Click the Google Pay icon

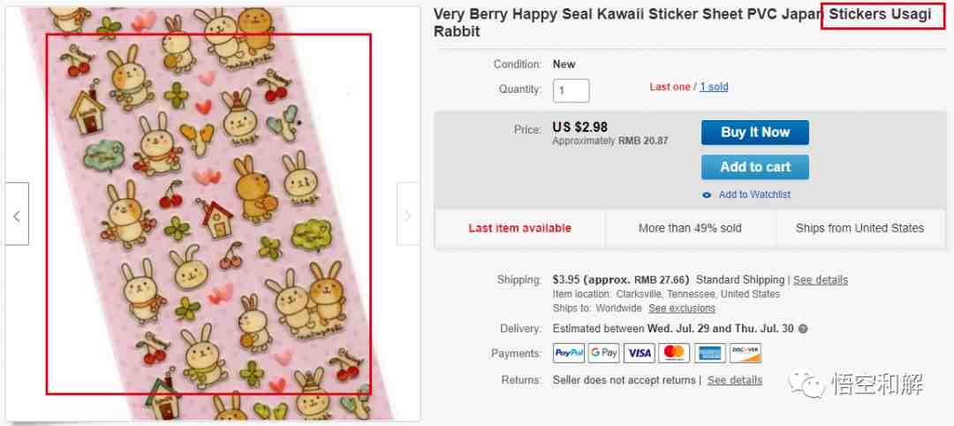[603, 353]
